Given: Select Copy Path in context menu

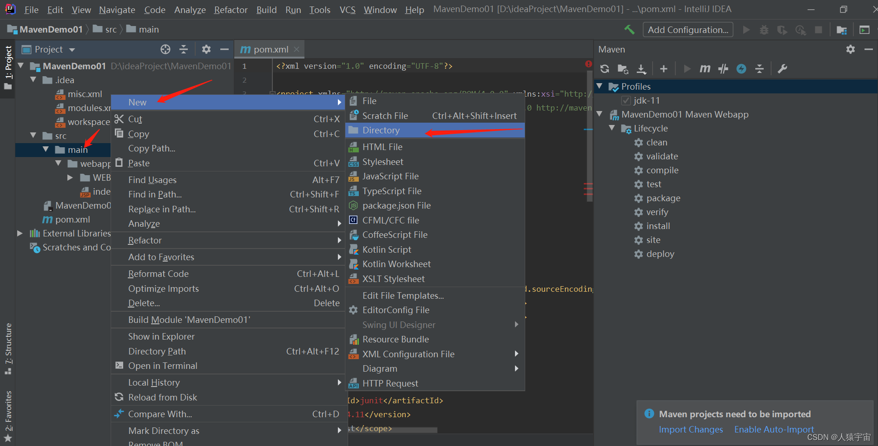Looking at the screenshot, I should pyautogui.click(x=228, y=149).
